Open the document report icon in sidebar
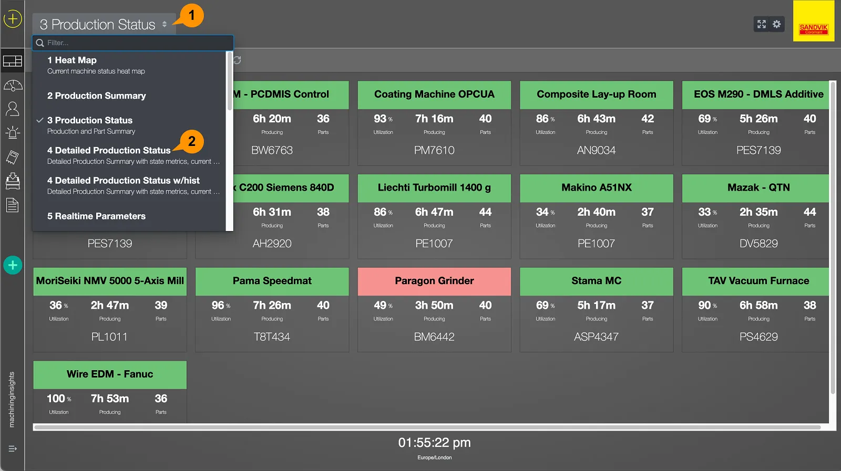The image size is (841, 471). pyautogui.click(x=13, y=205)
